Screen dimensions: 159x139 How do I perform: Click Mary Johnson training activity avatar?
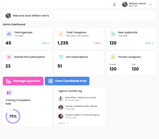tap(61, 108)
